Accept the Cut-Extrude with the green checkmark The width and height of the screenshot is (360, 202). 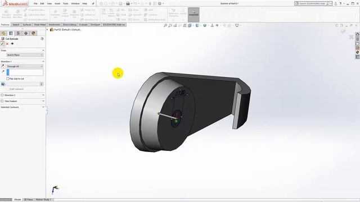pyautogui.click(x=2, y=44)
